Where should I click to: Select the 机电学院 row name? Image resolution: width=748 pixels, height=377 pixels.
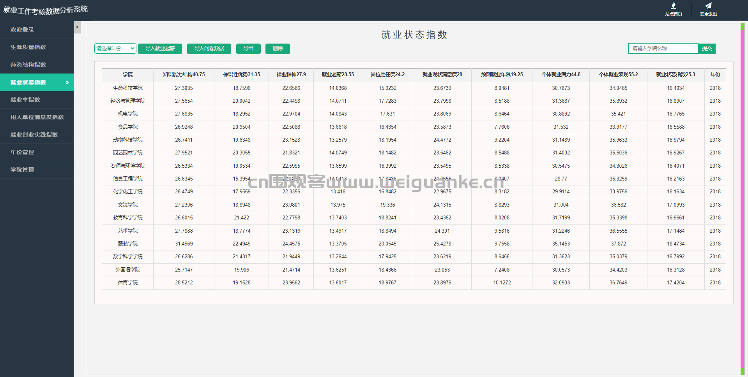coord(128,114)
